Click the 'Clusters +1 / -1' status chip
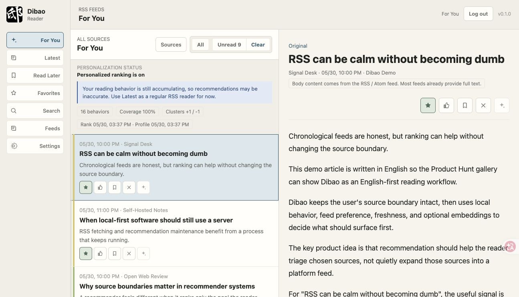Image resolution: width=519 pixels, height=297 pixels. point(183,111)
